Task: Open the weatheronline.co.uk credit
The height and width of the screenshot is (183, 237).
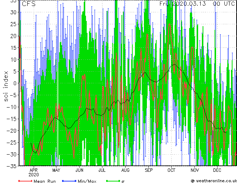Action: pos(213,181)
